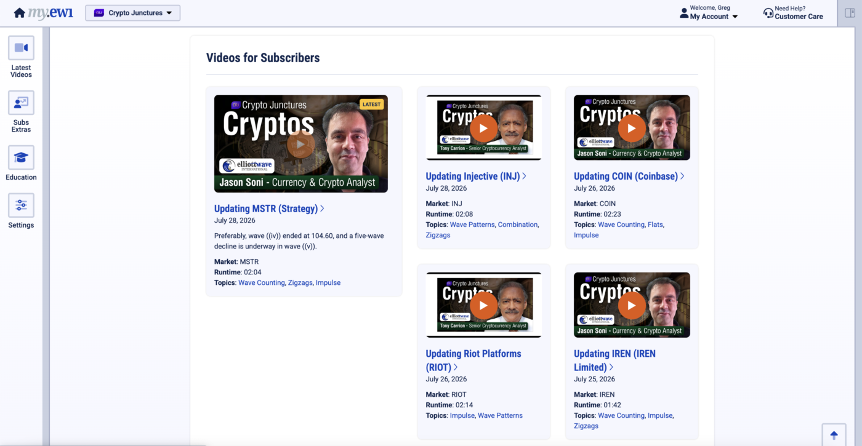Viewport: 862px width, 446px height.
Task: Select the Subs Extras sidebar label
Action: [21, 126]
